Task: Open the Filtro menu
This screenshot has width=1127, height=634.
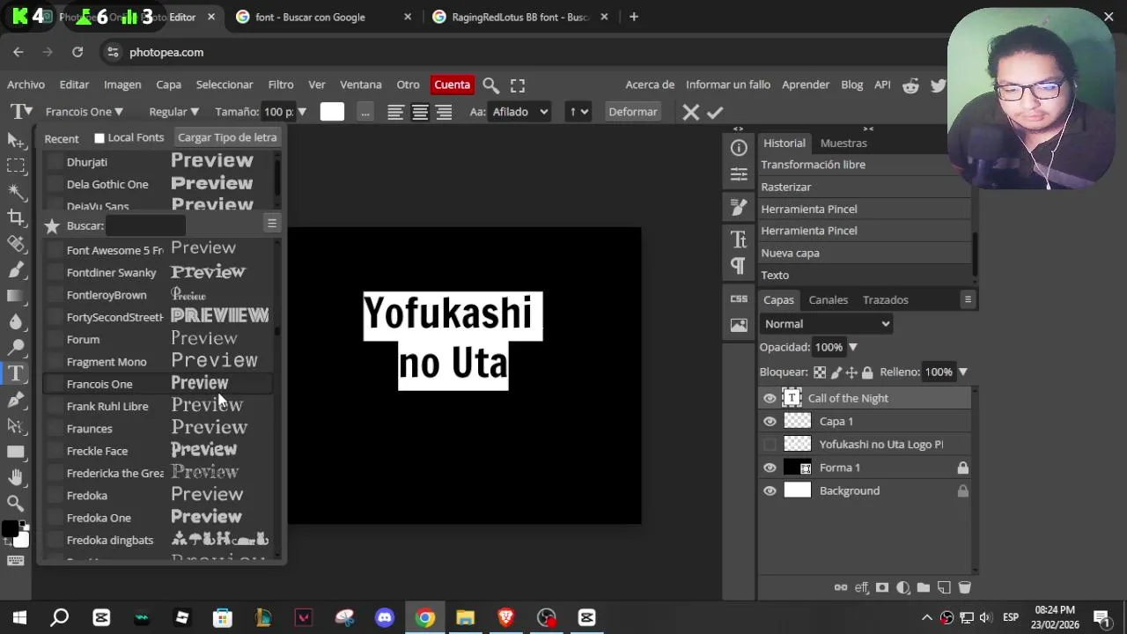Action: (x=281, y=85)
